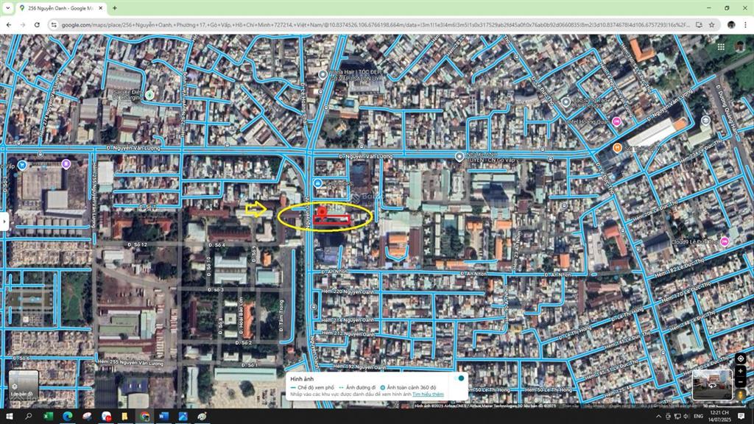Open the Google apps grid

tap(721, 46)
